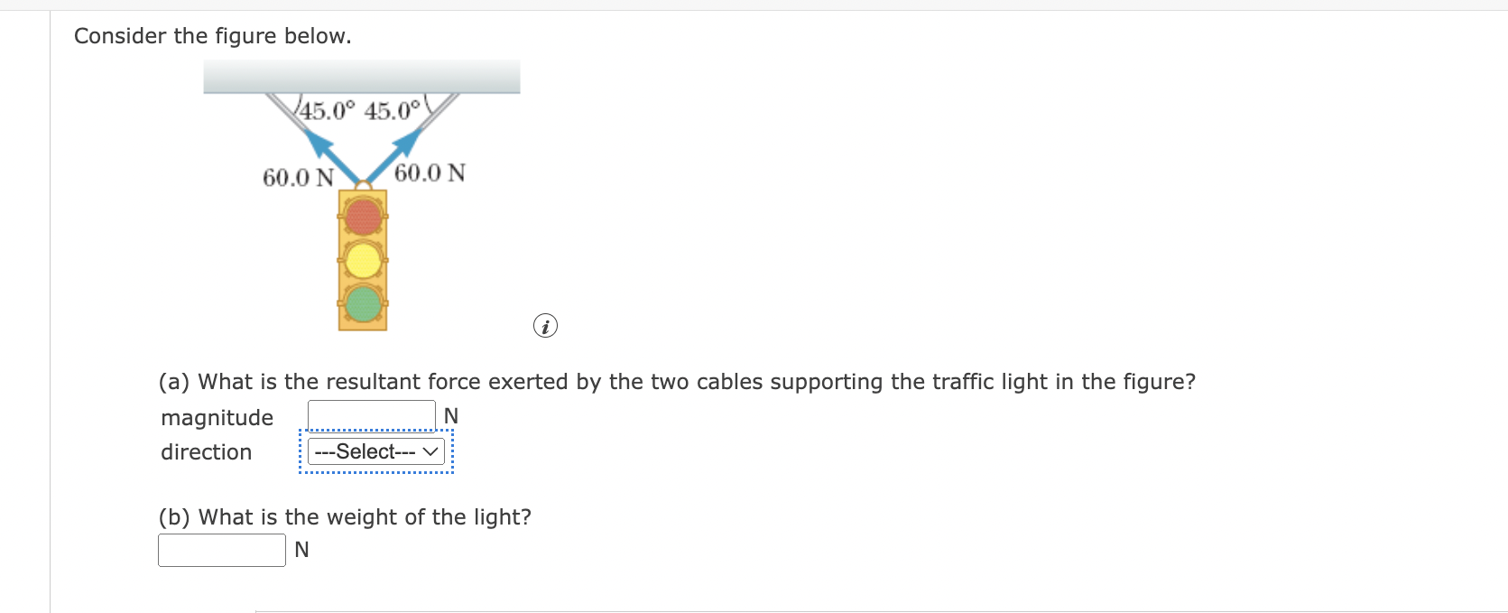Select the right 45.0° angle label
The width and height of the screenshot is (1508, 613).
point(392,110)
